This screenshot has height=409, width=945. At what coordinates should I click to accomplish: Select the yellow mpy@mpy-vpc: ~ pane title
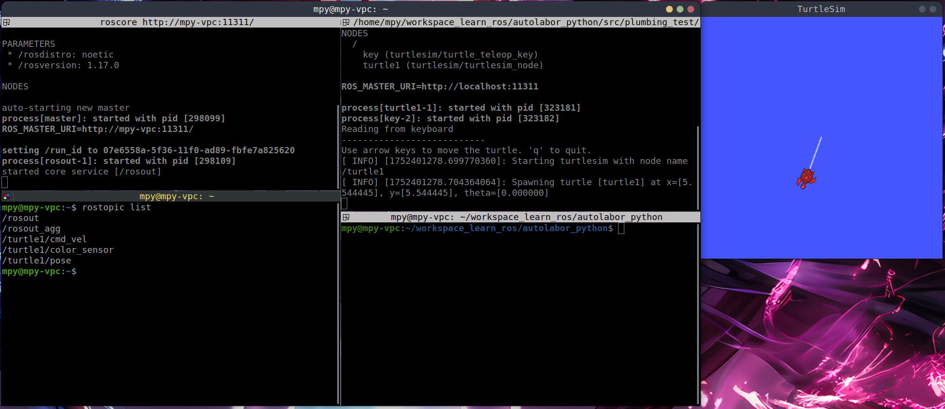pyautogui.click(x=177, y=196)
